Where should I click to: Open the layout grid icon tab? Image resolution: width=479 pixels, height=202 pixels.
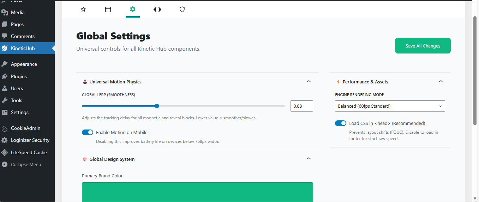point(108,10)
